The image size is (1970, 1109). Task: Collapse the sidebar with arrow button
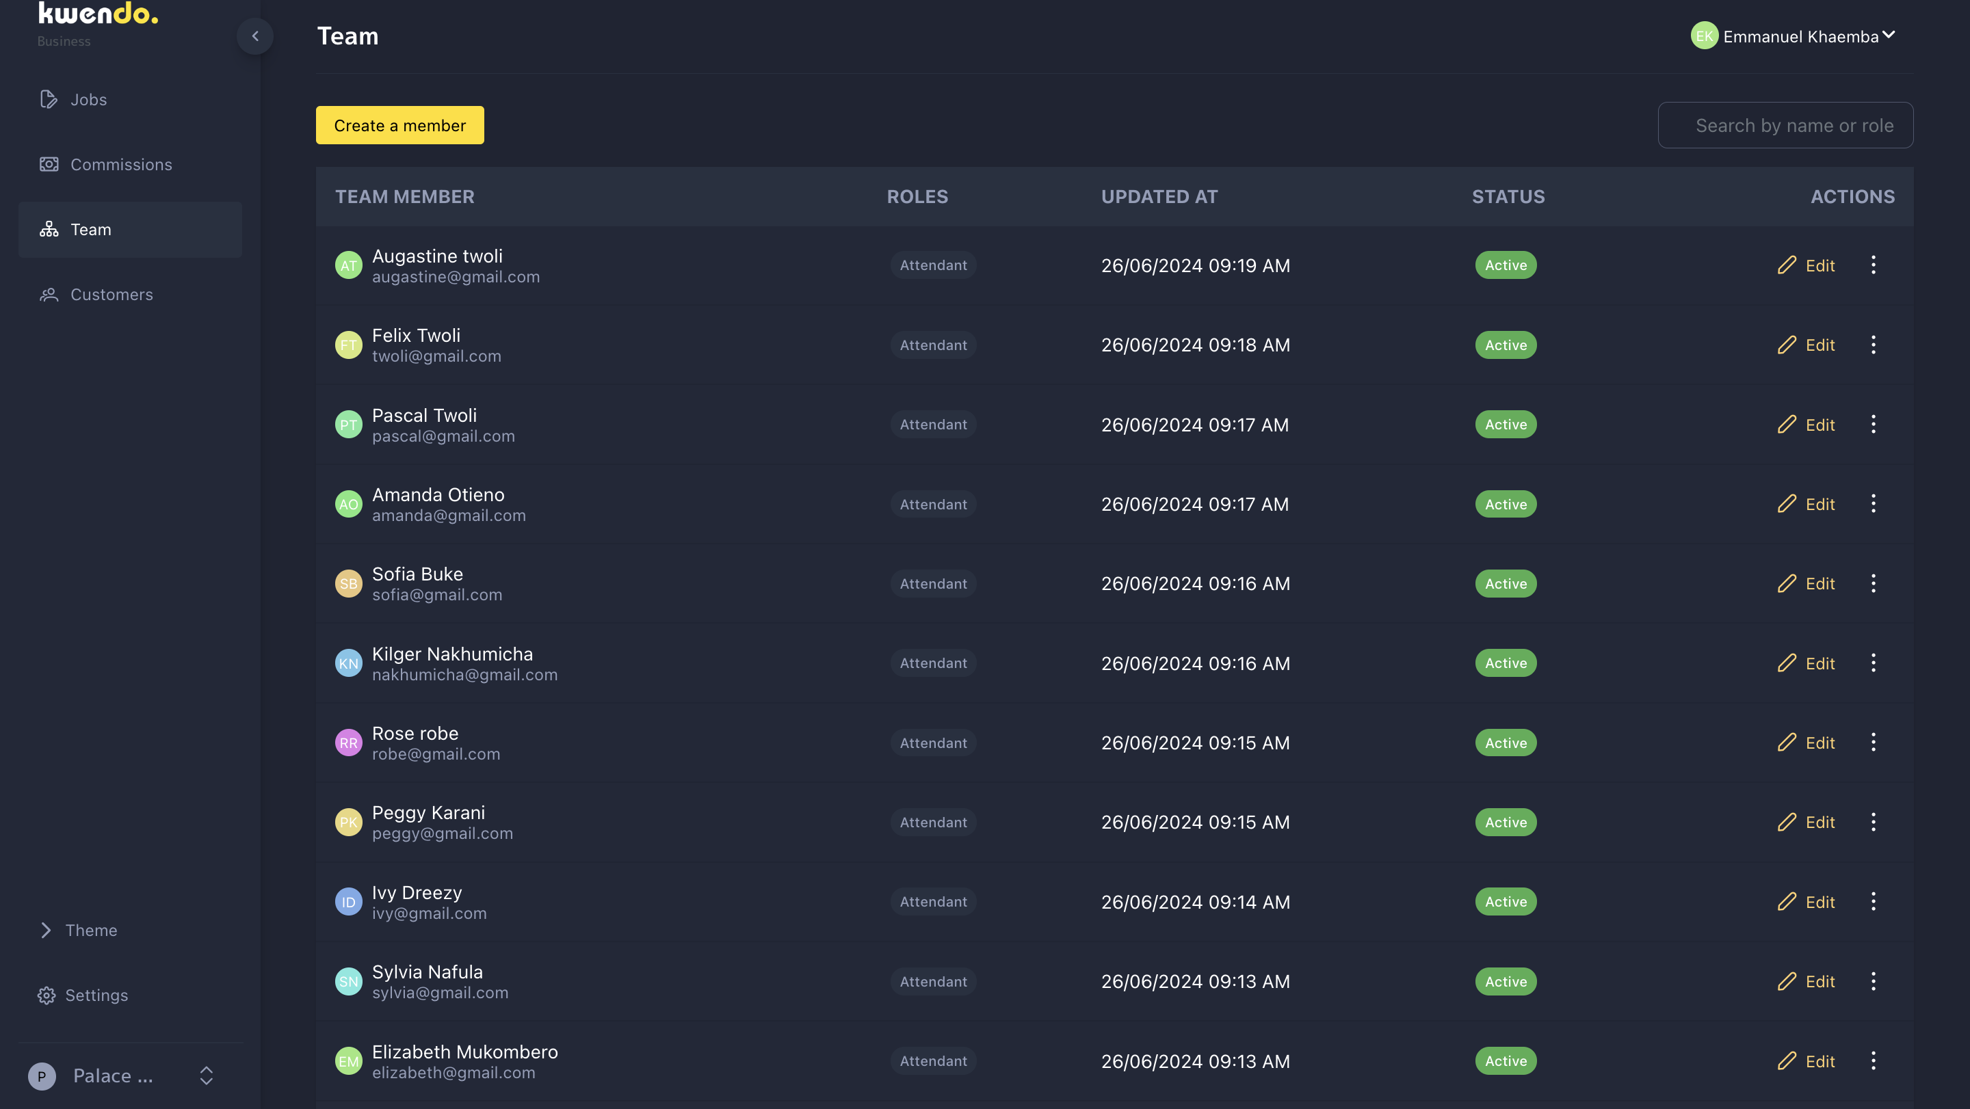[x=254, y=36]
